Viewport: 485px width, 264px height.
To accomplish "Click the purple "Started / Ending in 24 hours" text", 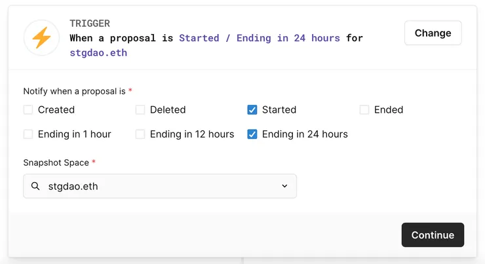I will (x=260, y=38).
